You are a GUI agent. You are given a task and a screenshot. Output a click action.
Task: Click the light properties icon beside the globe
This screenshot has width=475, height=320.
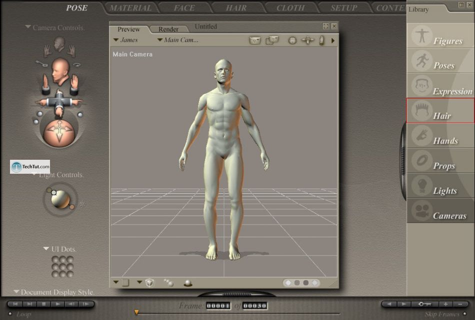click(82, 205)
